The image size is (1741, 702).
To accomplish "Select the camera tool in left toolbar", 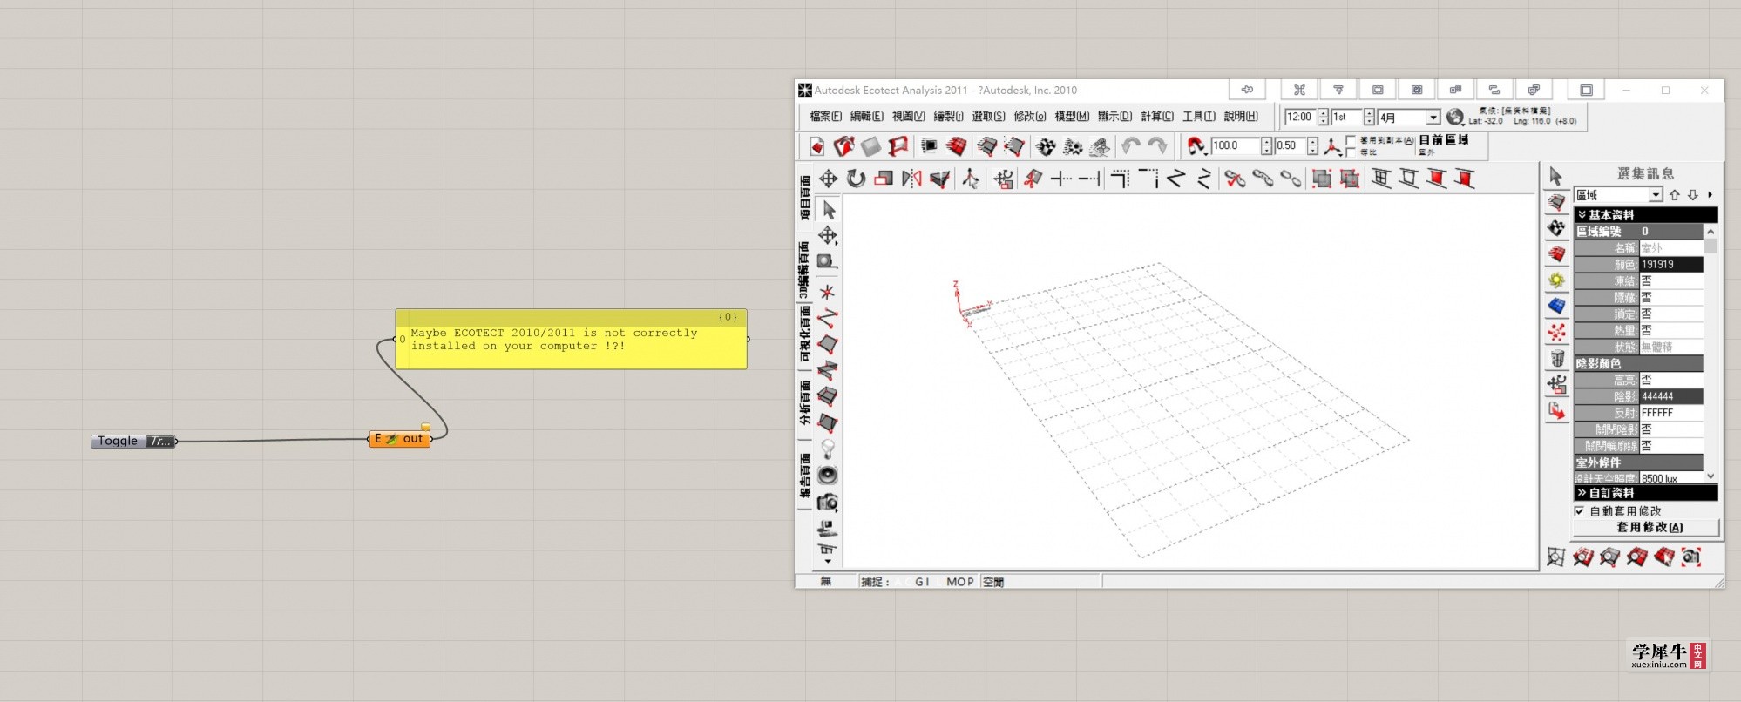I will tap(828, 503).
